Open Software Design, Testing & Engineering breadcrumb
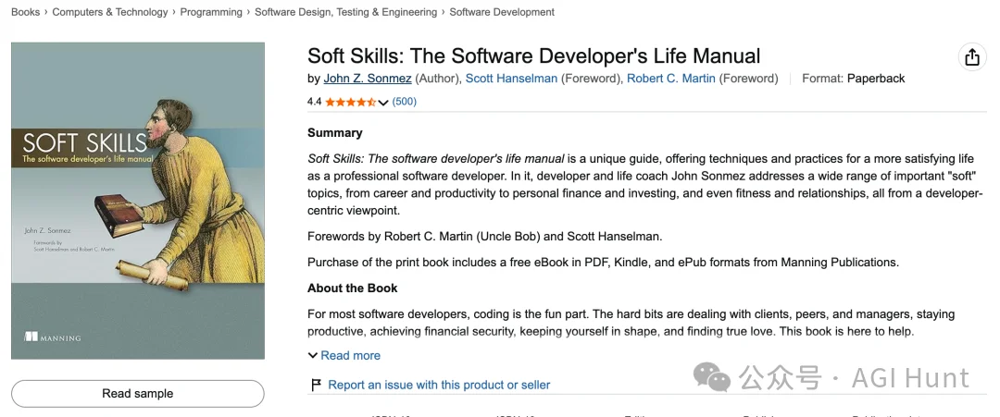 (x=345, y=12)
